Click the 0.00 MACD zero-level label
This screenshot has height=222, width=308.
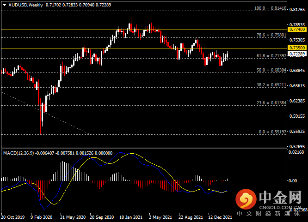click(x=292, y=181)
